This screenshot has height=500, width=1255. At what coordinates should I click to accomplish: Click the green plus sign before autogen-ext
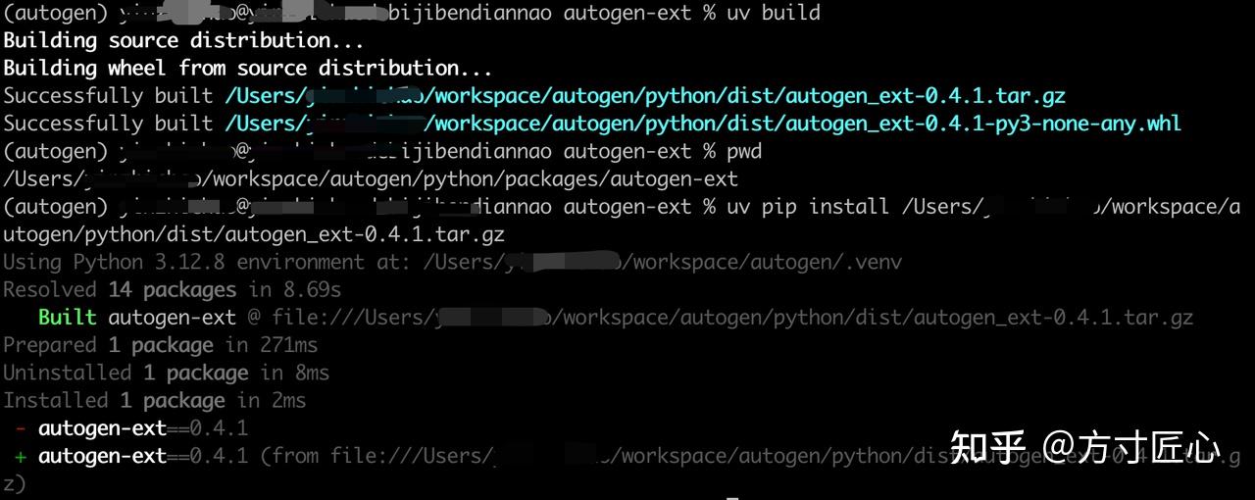[x=21, y=456]
